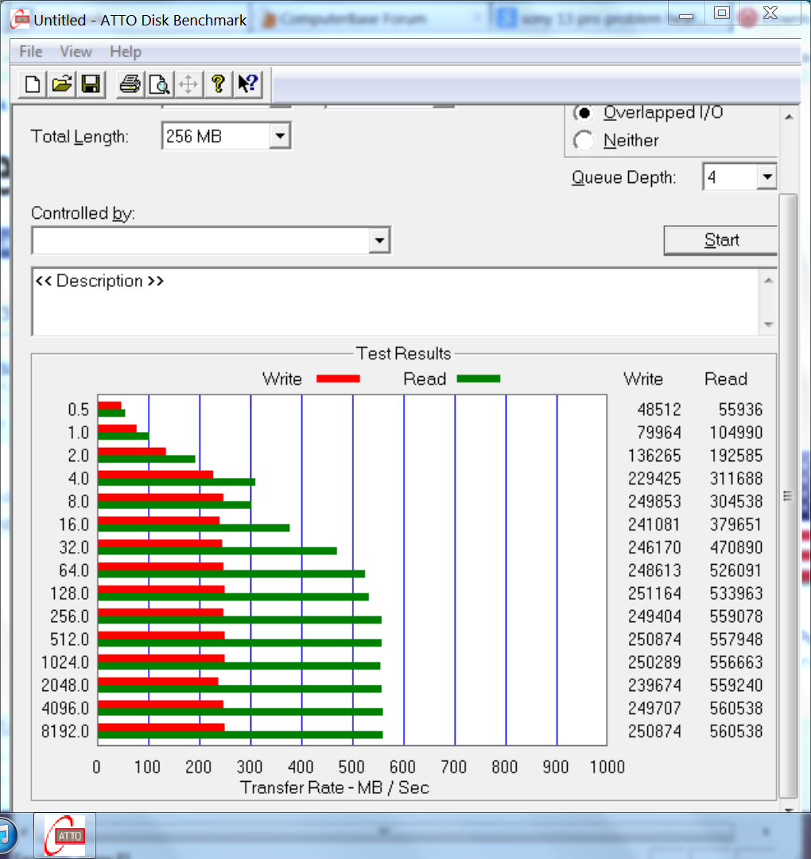
Task: Click the 1024.0 transfer size label
Action: (64, 663)
